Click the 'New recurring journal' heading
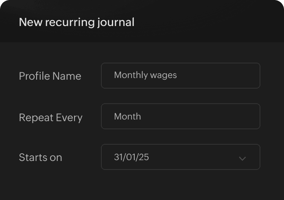The image size is (284, 200). 76,22
